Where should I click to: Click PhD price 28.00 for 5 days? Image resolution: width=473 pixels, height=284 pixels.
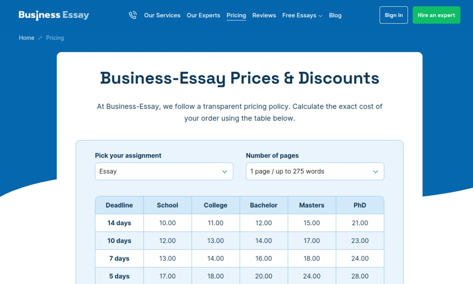[x=360, y=276]
